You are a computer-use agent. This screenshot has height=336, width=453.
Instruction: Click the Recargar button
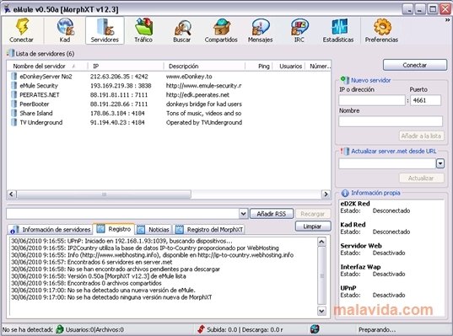[313, 214]
